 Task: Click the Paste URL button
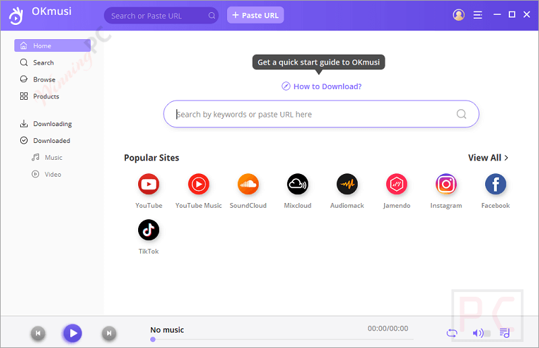click(255, 15)
